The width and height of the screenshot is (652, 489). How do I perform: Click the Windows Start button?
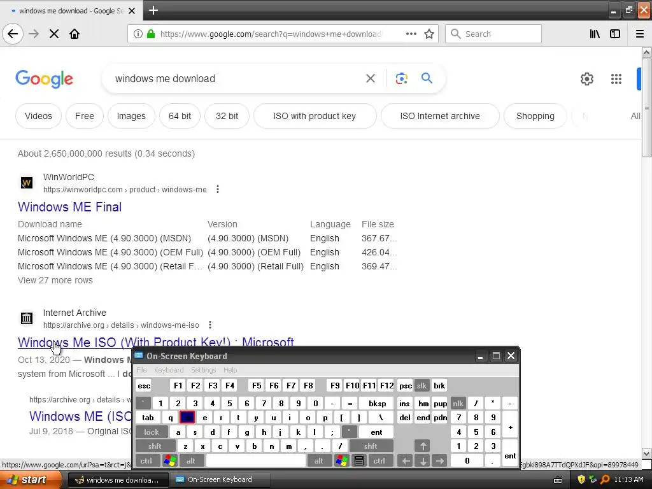tap(31, 479)
